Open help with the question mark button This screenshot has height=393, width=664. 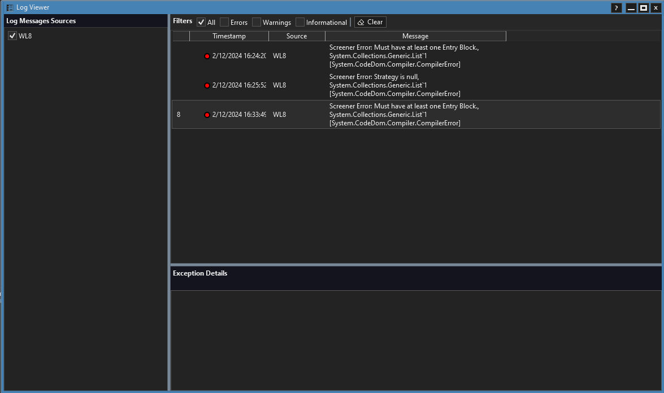tap(617, 8)
